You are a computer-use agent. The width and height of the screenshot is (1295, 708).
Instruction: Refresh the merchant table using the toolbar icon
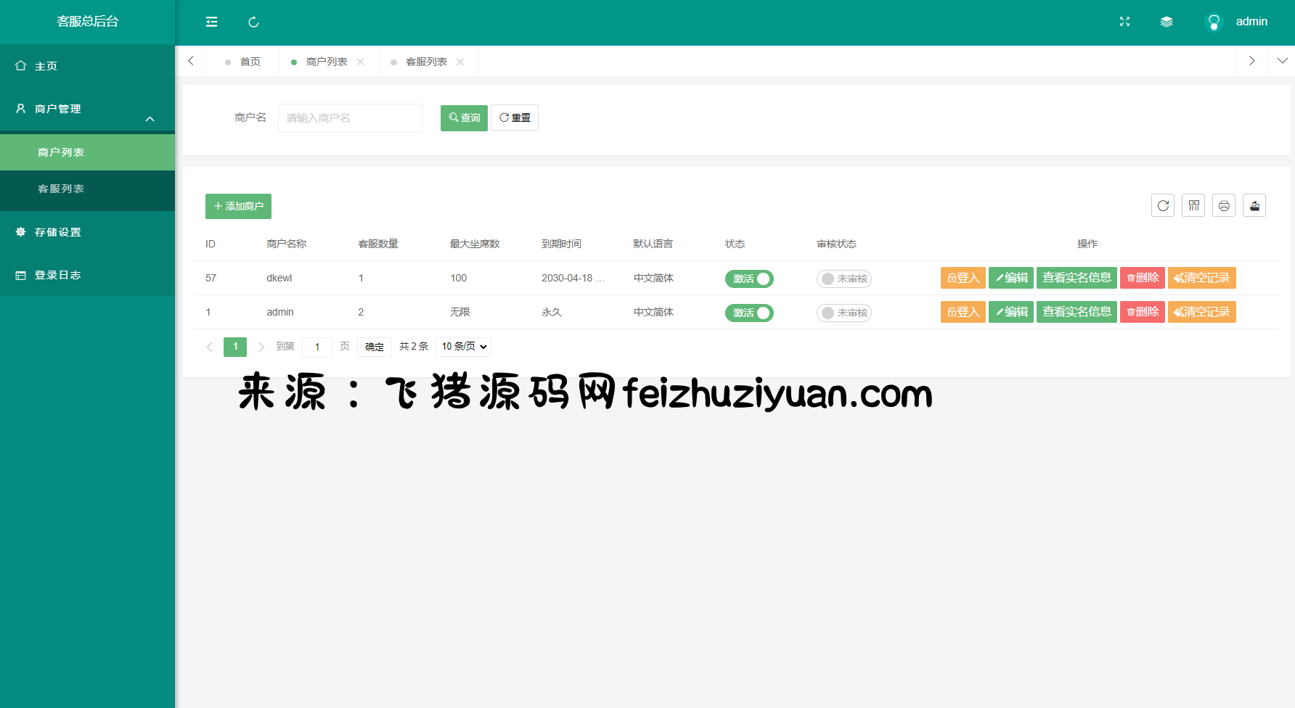coord(1163,206)
